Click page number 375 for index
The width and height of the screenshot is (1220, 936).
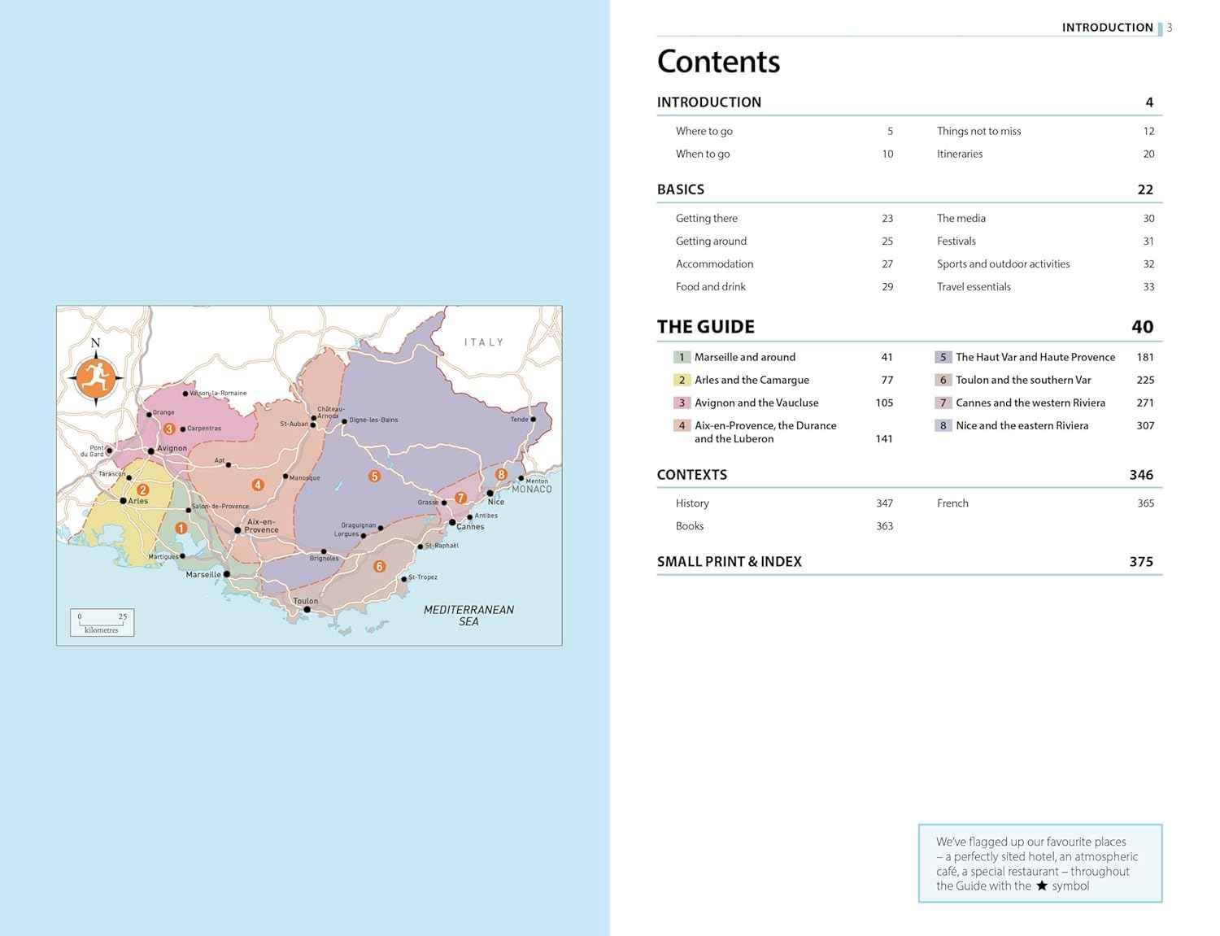[1141, 562]
